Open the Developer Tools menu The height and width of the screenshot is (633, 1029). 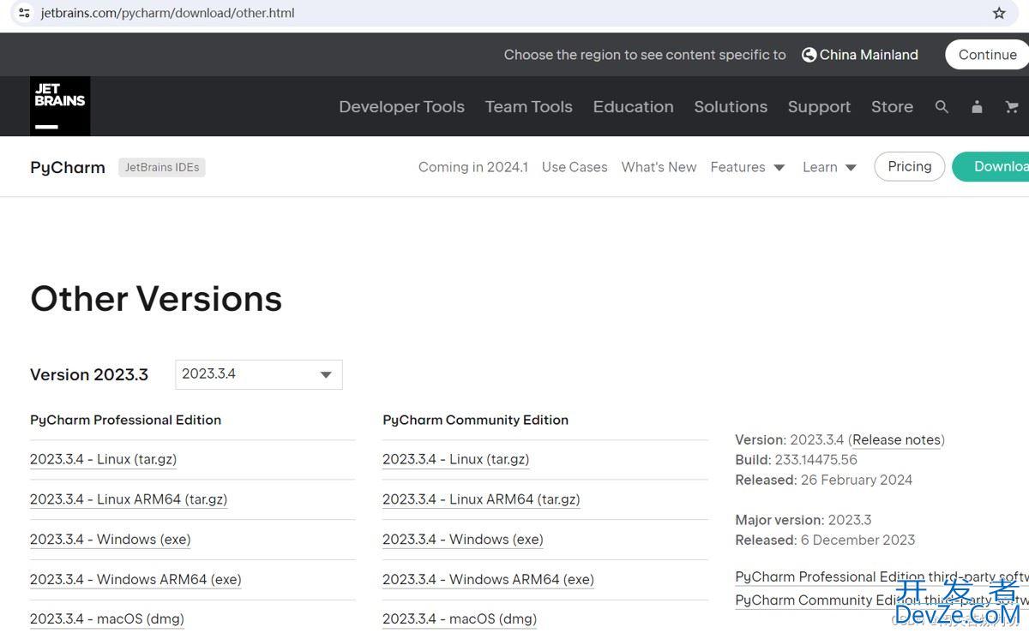(x=401, y=107)
